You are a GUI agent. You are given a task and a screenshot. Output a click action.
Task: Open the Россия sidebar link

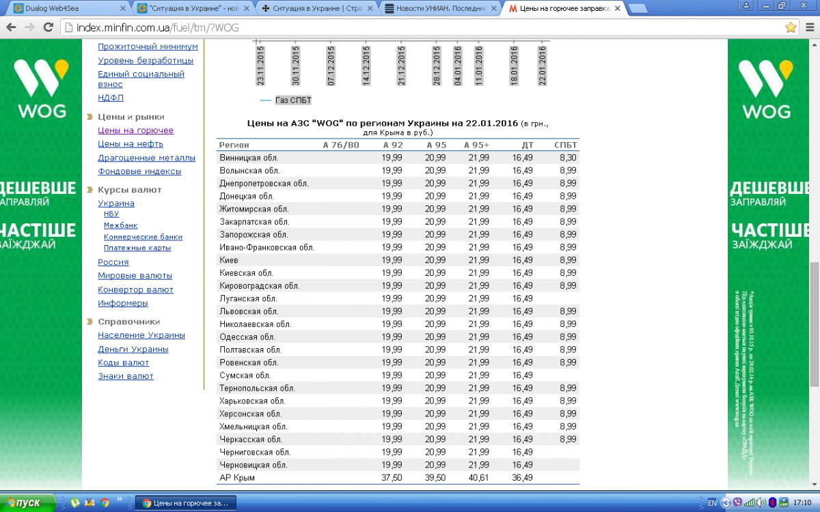(113, 262)
